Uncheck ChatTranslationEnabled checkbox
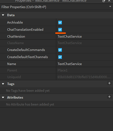Viewport: 113px width, 131px height. (x=60, y=30)
